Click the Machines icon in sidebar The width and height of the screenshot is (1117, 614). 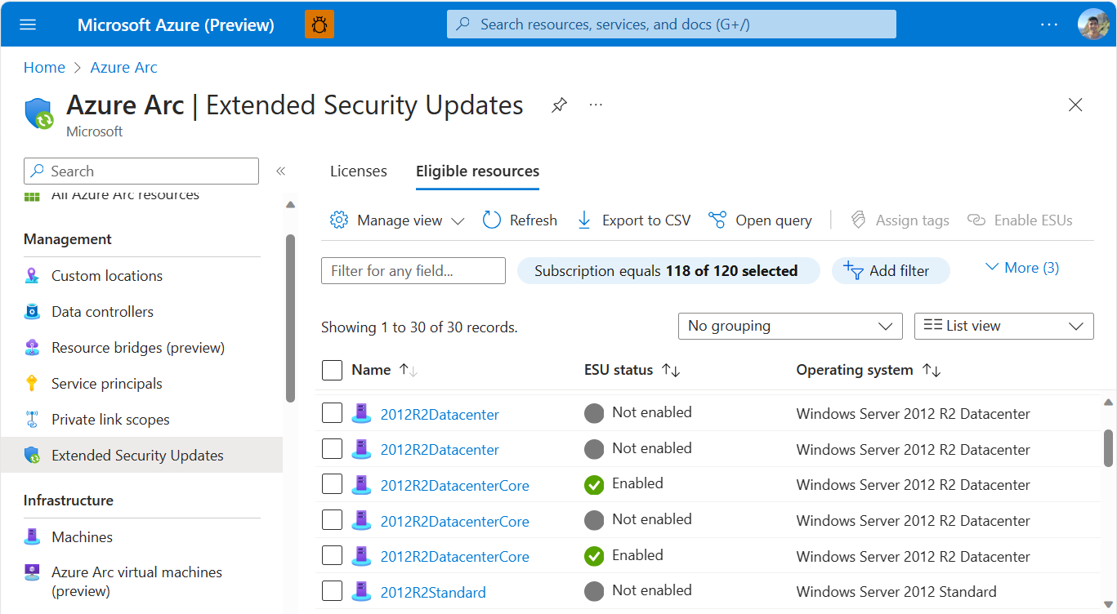pos(32,537)
